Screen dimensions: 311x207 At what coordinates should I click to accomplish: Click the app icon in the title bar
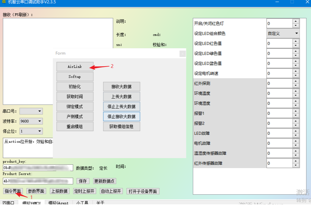point(4,2)
